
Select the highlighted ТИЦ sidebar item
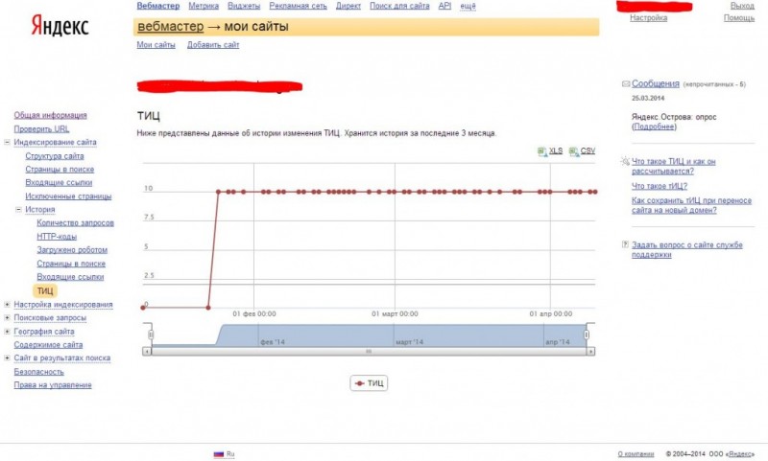tap(45, 290)
